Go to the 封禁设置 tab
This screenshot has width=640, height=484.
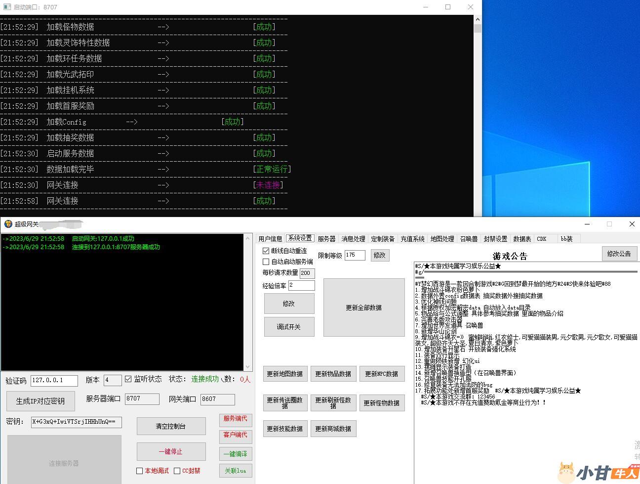pyautogui.click(x=495, y=239)
